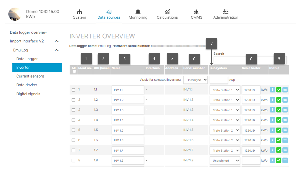Switch to the Data sources tab

(x=109, y=17)
